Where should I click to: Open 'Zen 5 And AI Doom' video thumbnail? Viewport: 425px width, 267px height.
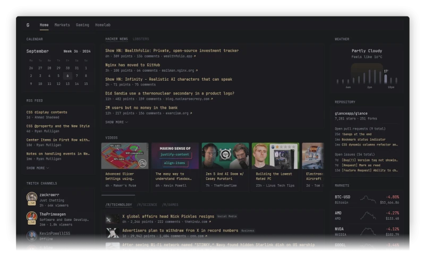(225, 156)
